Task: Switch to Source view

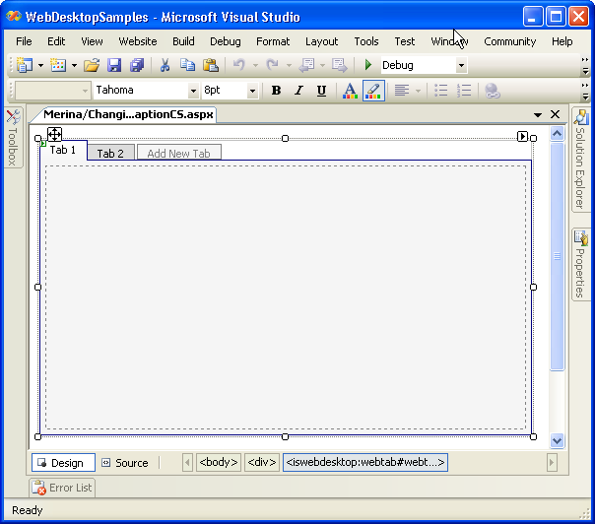Action: pyautogui.click(x=125, y=463)
